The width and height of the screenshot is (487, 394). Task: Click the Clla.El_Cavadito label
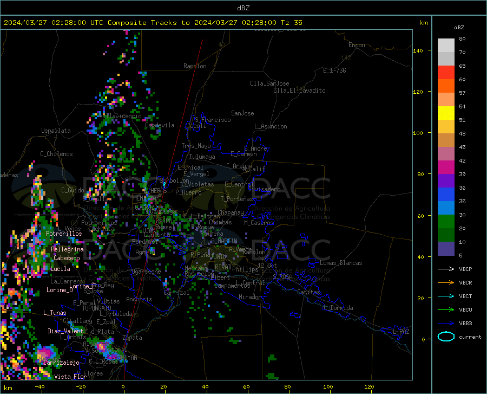299,91
